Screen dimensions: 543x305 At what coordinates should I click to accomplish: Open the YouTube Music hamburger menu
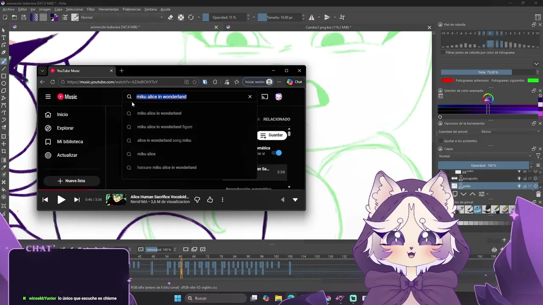(x=48, y=97)
